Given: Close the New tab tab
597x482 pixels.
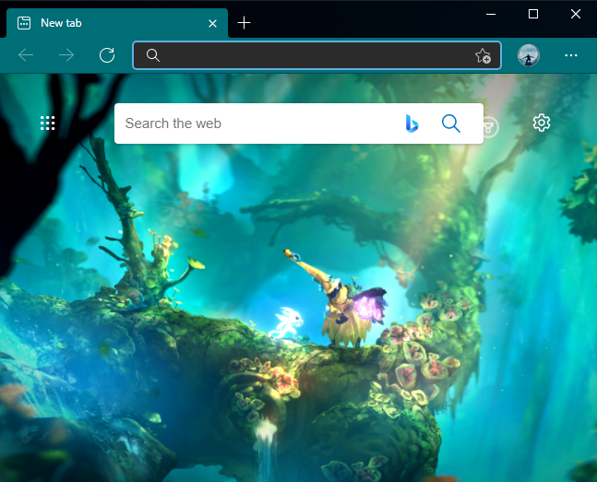Looking at the screenshot, I should pos(213,24).
